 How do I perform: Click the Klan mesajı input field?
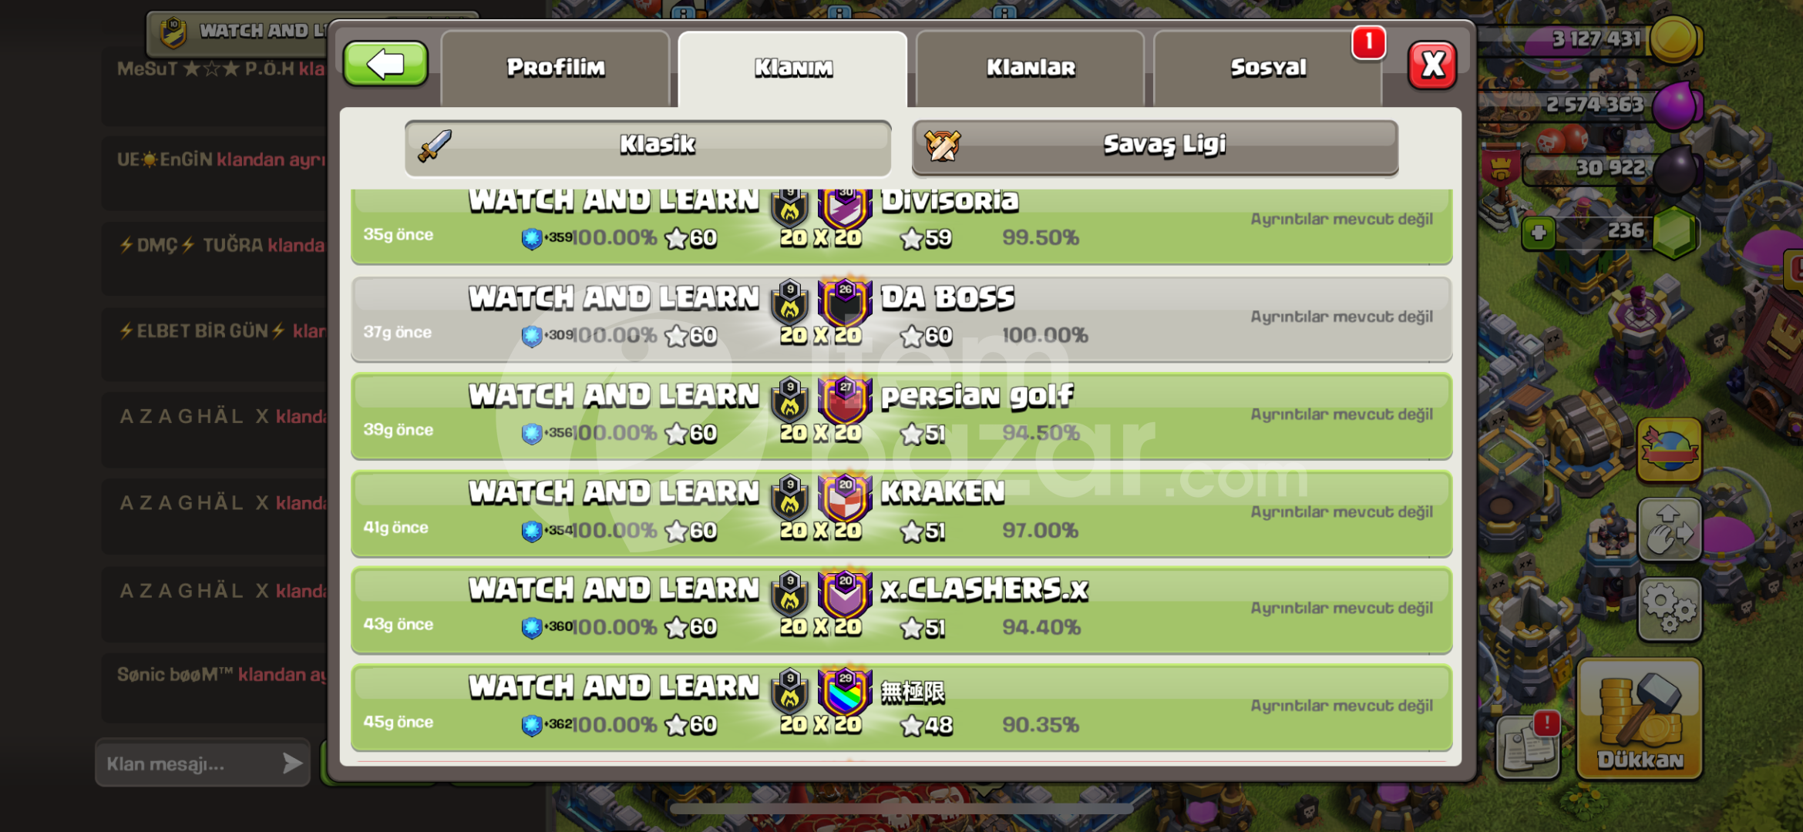pyautogui.click(x=202, y=763)
